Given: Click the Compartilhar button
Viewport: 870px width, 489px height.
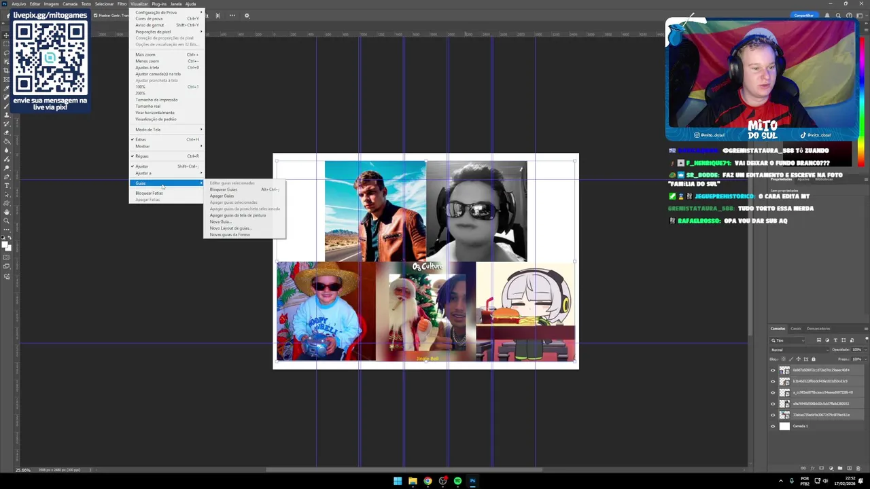Looking at the screenshot, I should coord(804,15).
